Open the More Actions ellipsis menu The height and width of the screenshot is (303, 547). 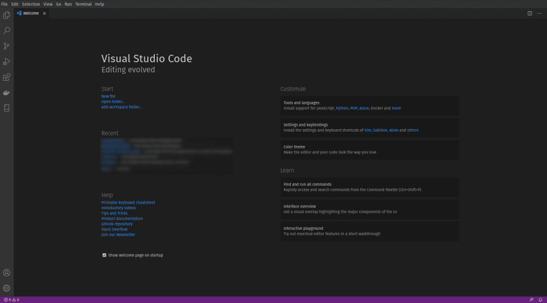(539, 13)
